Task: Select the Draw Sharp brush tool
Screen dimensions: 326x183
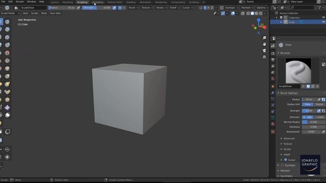Action: point(7,22)
